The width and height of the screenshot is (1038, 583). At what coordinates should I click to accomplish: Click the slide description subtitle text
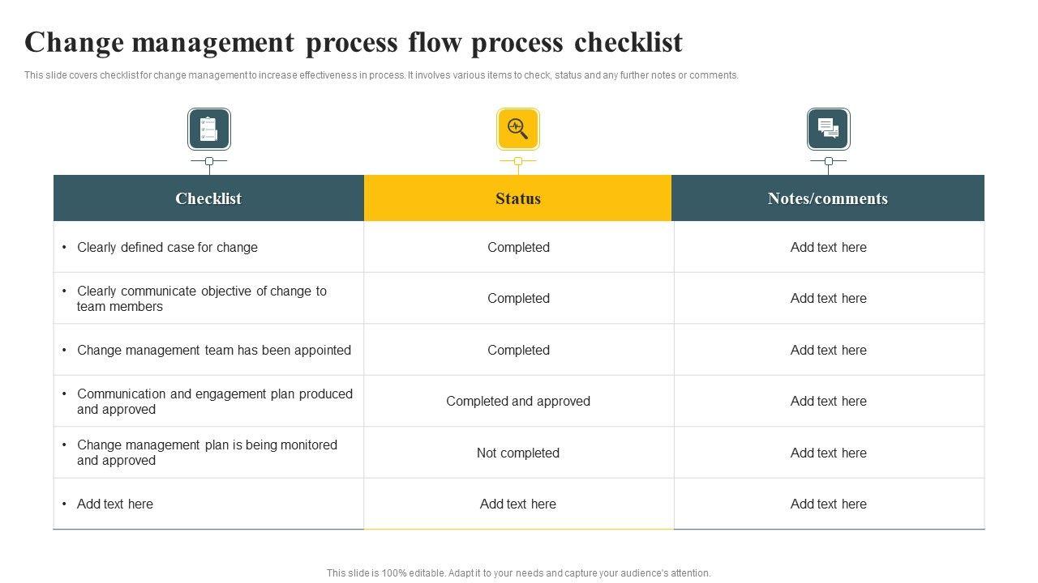click(381, 75)
